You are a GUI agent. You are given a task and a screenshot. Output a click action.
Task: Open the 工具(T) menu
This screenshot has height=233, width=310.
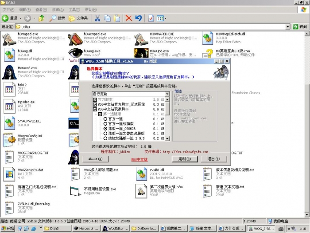[x=74, y=10]
